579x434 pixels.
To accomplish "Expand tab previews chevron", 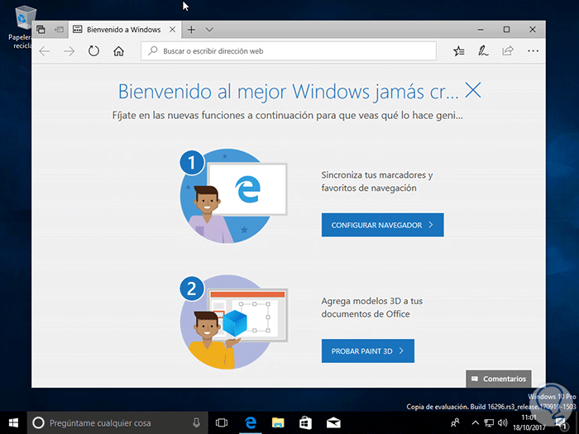I will pyautogui.click(x=209, y=30).
